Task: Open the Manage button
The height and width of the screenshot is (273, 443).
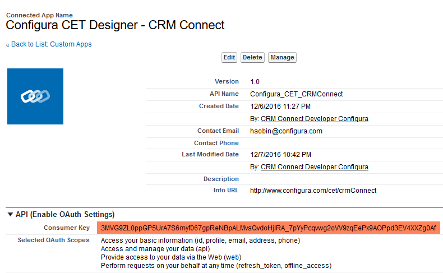Action: coord(282,57)
